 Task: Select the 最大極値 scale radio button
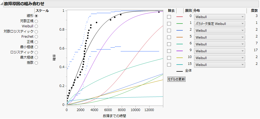coord(36,57)
